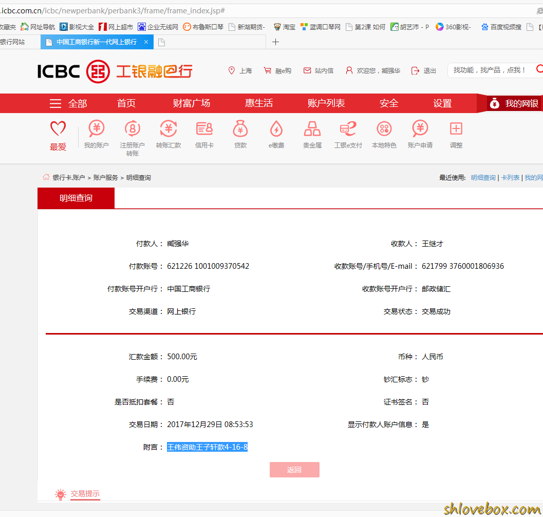
Task: Click recent-use 卡列表 link
Action: [x=510, y=178]
